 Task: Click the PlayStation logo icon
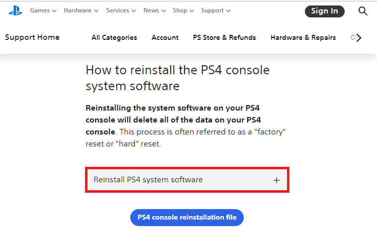pyautogui.click(x=15, y=10)
